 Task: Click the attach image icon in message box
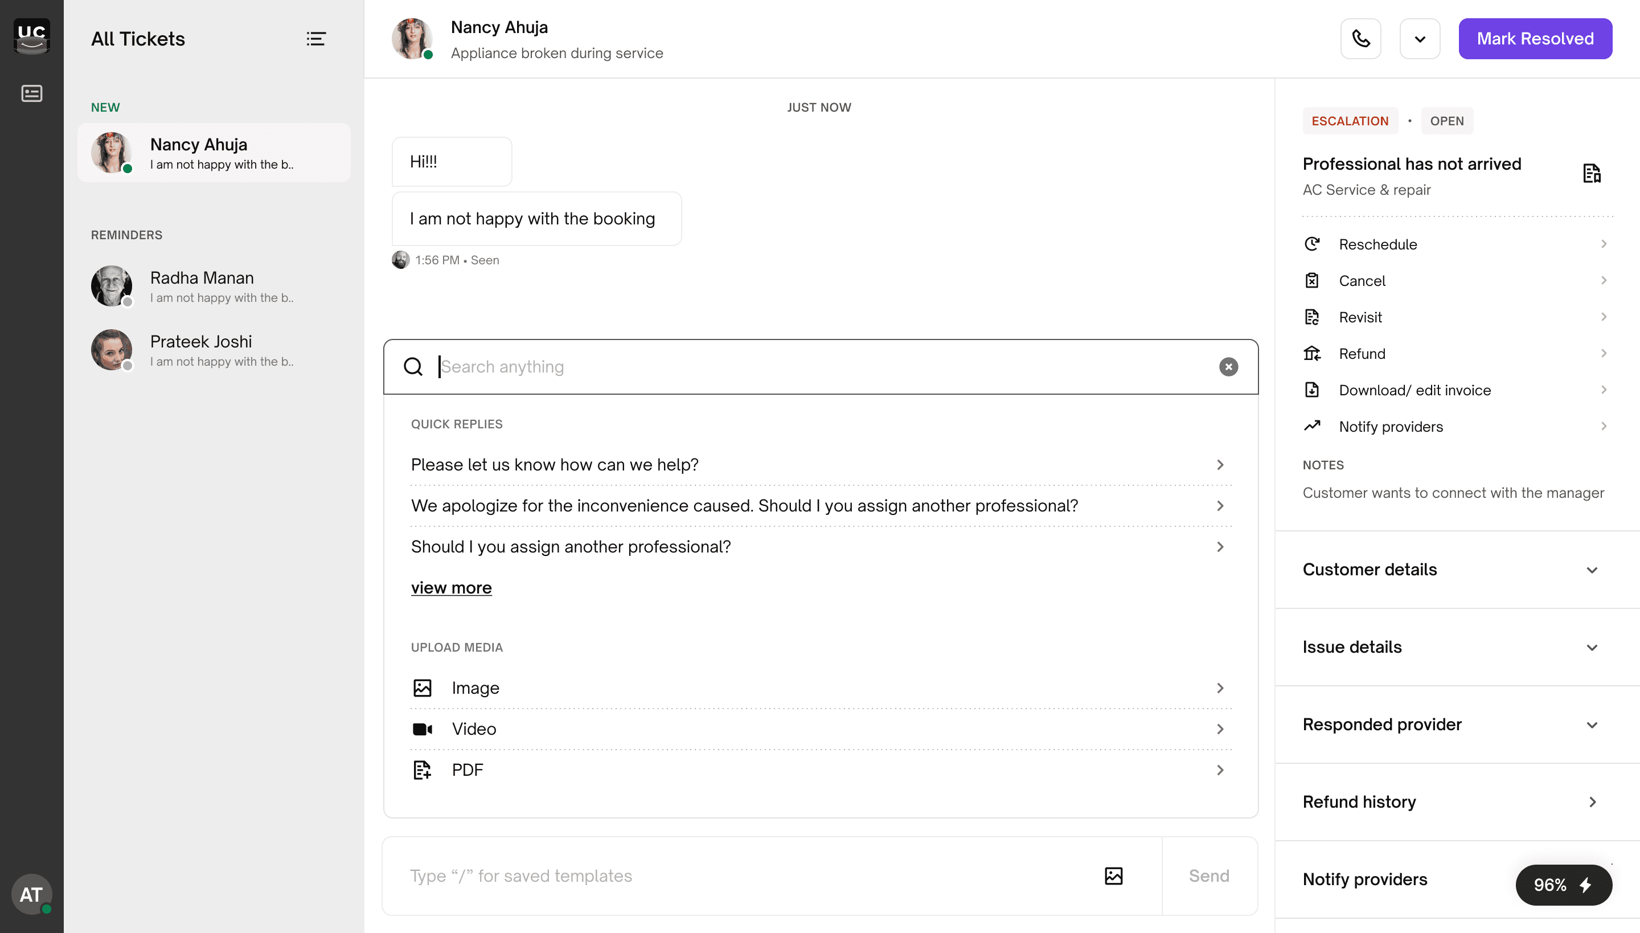[x=1113, y=875]
